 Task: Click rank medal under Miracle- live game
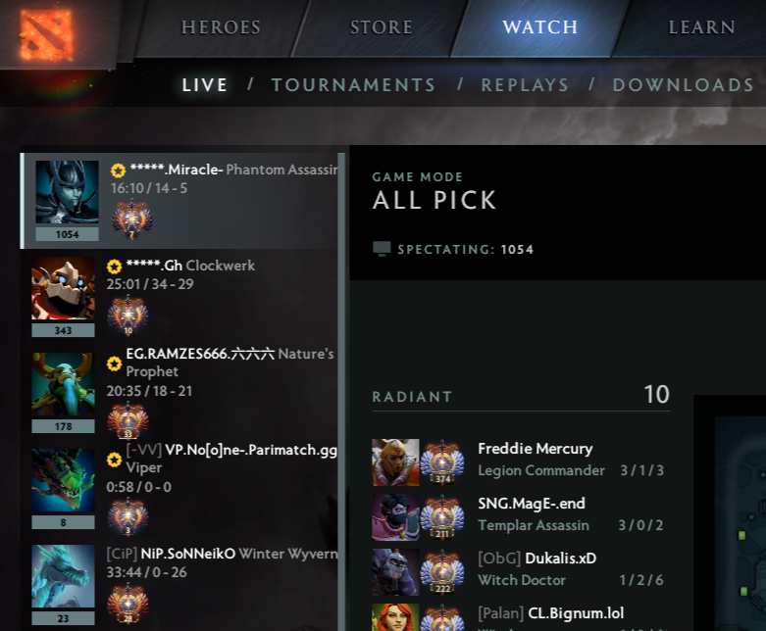pyautogui.click(x=131, y=219)
